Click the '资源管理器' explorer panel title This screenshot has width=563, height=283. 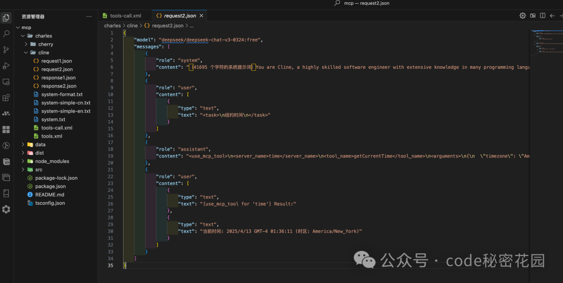click(33, 17)
